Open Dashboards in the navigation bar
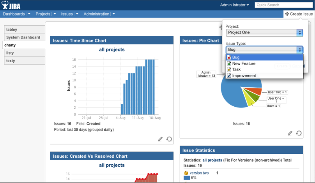Image resolution: width=315 pixels, height=183 pixels. click(x=14, y=14)
